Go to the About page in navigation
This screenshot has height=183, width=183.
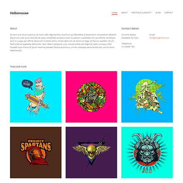(x=124, y=12)
